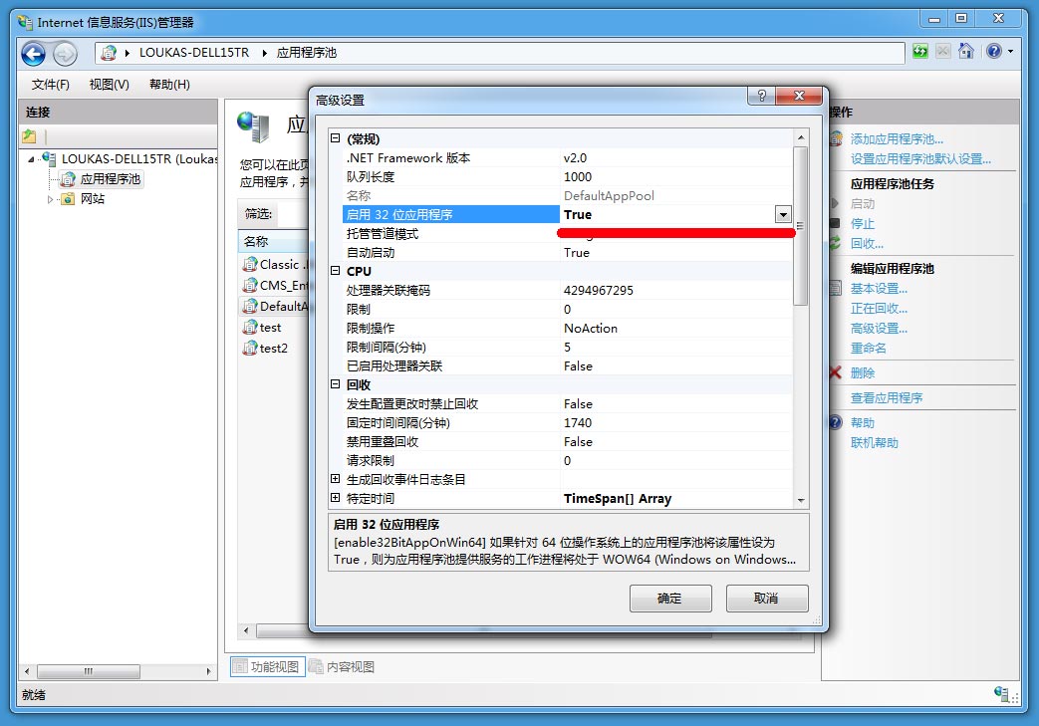Select the 限制操作 value NoAction
Viewport: 1039px width, 726px height.
point(675,328)
